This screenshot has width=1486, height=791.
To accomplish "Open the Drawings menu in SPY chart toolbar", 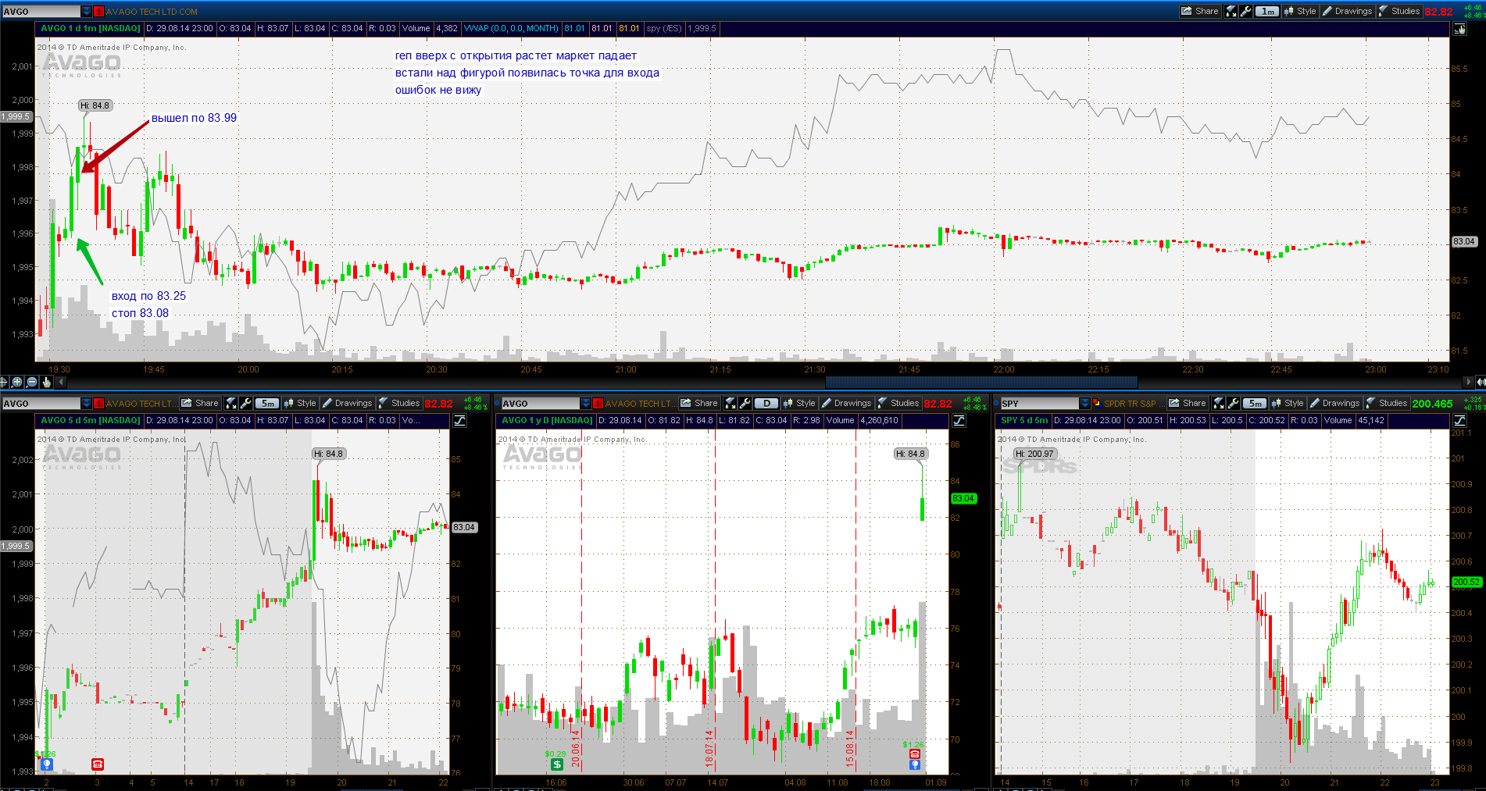I will click(1334, 403).
